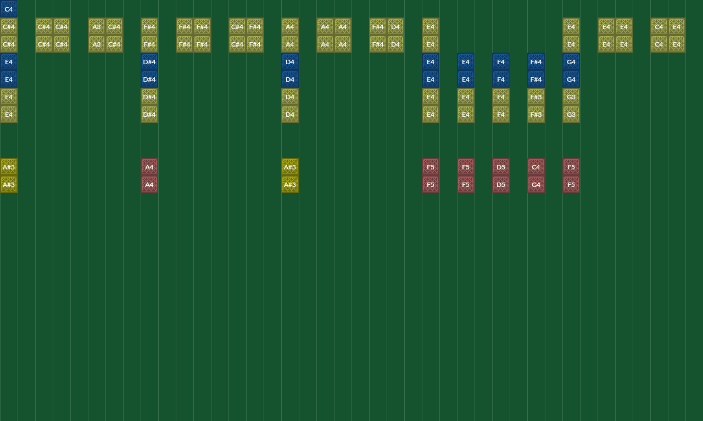
Task: Select the blue D4 note block
Action: (x=289, y=62)
